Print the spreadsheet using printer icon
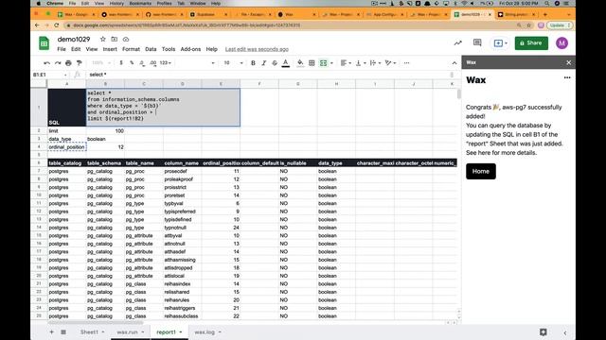606x340 pixels. (x=68, y=63)
